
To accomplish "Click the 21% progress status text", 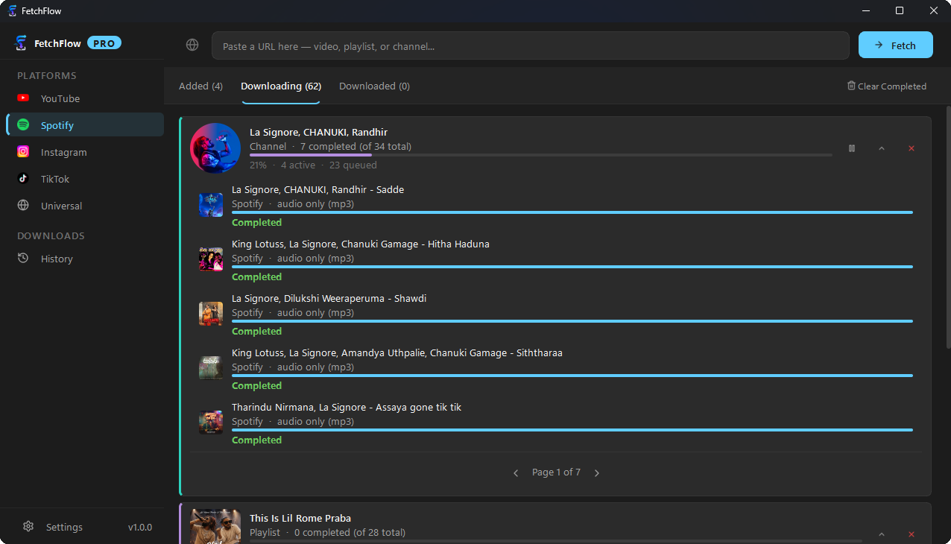I will (x=258, y=165).
